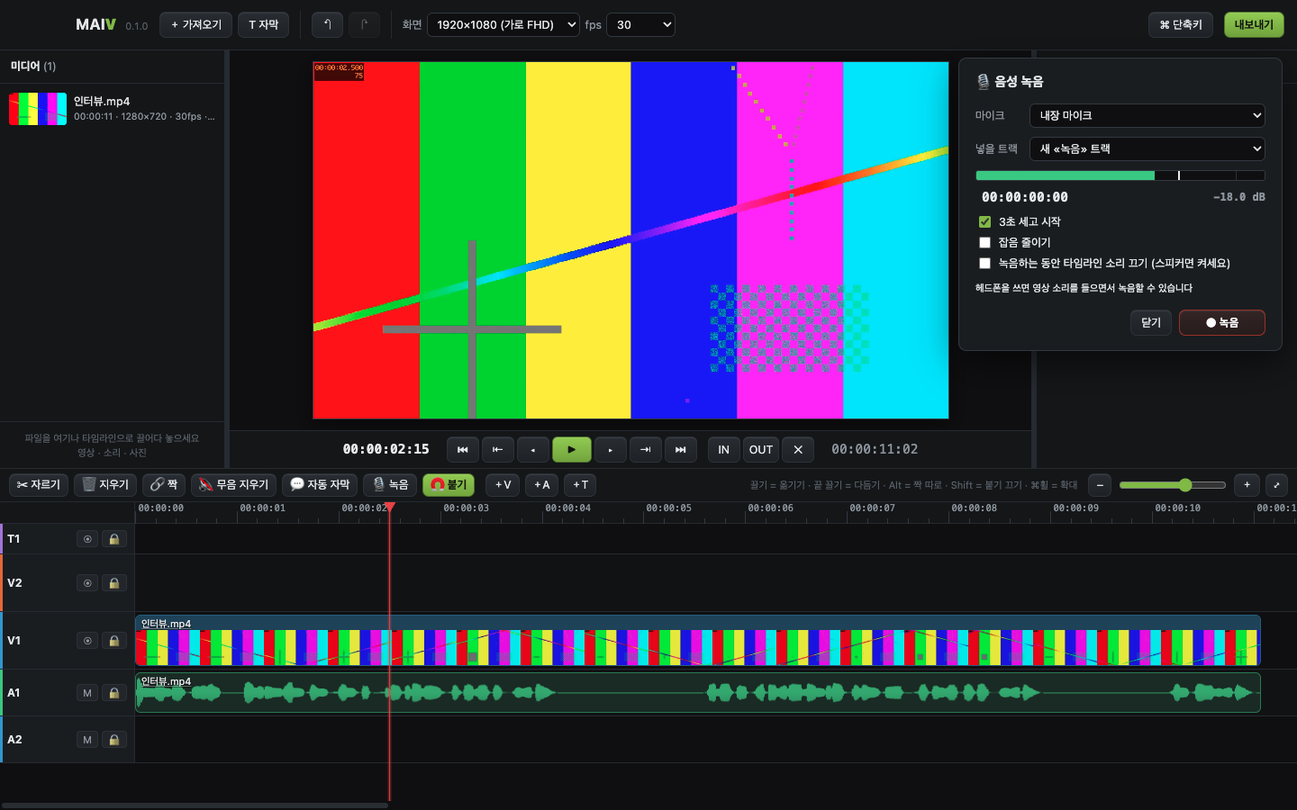Image resolution: width=1297 pixels, height=810 pixels.
Task: Open the fps dropdown set to 30
Action: pos(640,24)
